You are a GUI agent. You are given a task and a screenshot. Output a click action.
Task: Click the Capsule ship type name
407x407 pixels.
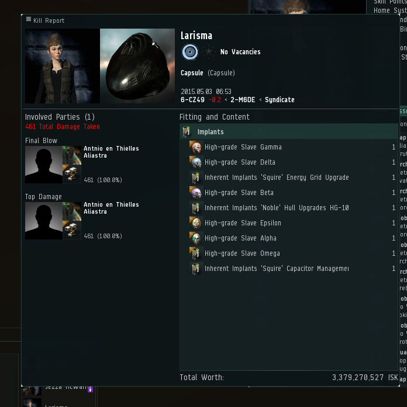pyautogui.click(x=192, y=73)
